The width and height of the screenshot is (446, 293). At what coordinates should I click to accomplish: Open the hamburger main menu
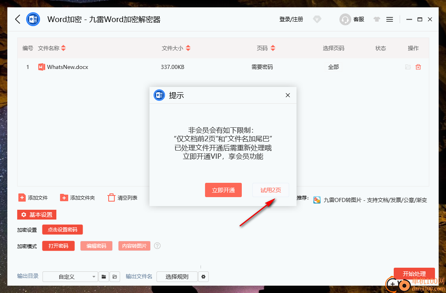390,19
